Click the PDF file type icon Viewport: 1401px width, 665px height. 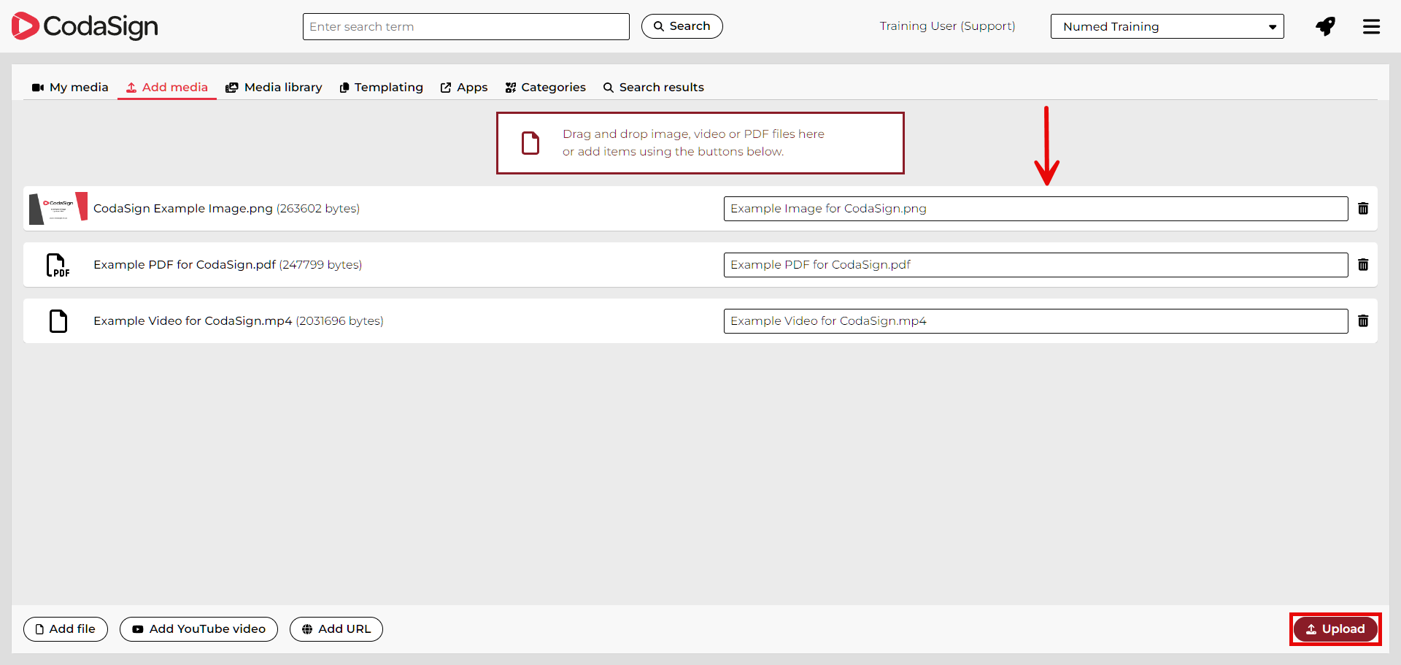click(58, 265)
